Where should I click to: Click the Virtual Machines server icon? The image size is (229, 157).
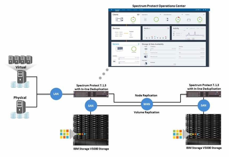[167, 19]
